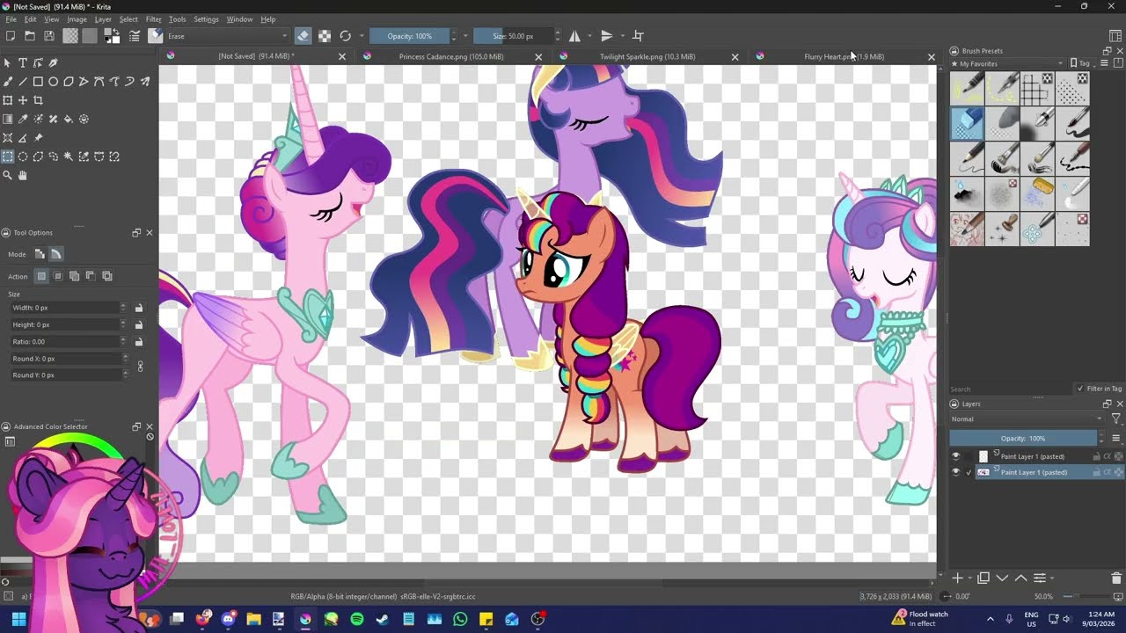Click the brush presets Search field
The image size is (1126, 633).
[x=1010, y=389]
